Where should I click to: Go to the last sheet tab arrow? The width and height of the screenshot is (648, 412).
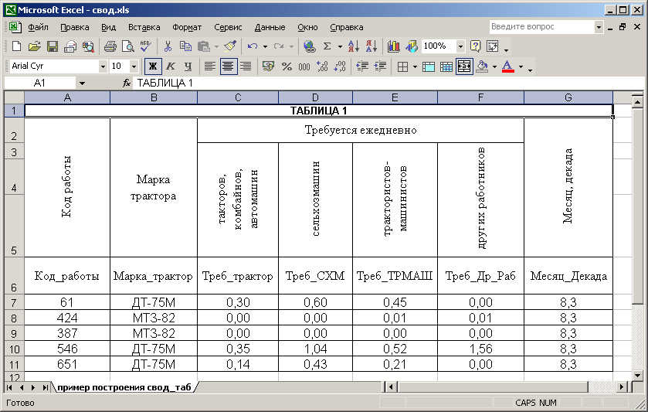[x=45, y=387]
